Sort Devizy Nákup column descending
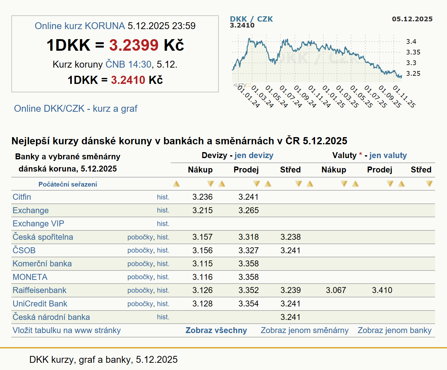The width and height of the screenshot is (447, 370). click(x=210, y=184)
